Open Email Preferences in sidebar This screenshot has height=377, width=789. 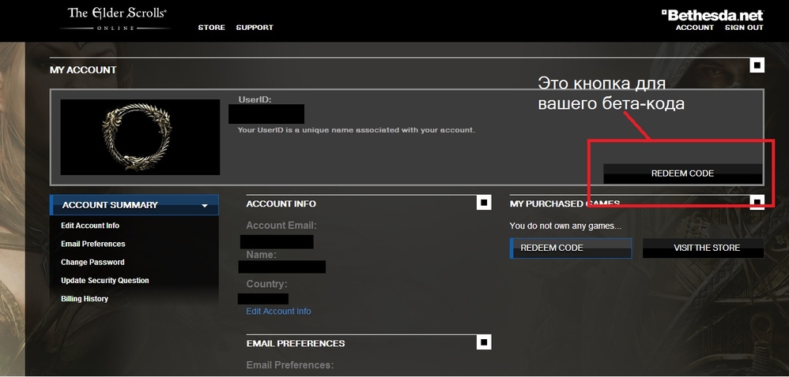93,244
